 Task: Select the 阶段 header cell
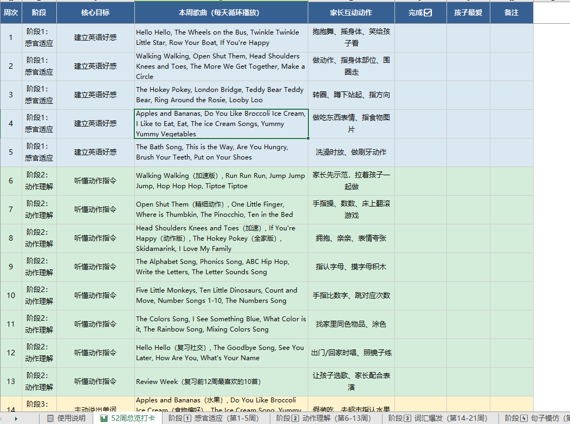click(x=39, y=12)
